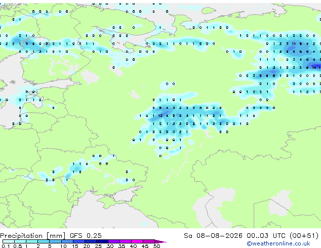The image size is (321, 248).
Task: Click the '00..03 UTC' time text
Action: [x=266, y=236]
